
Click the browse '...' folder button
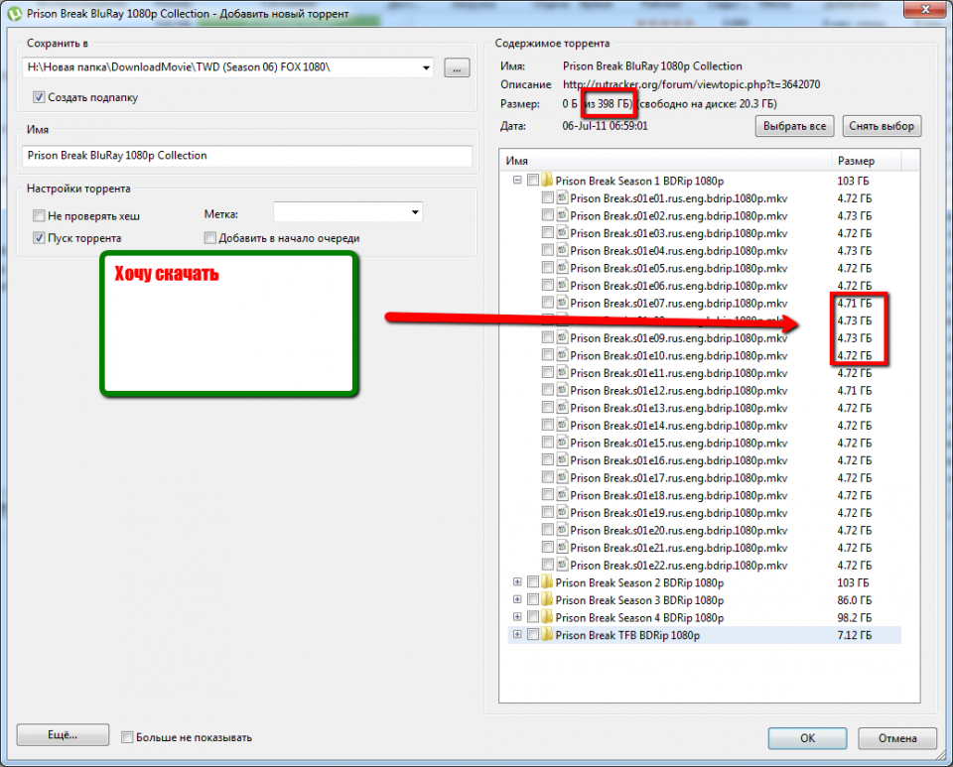point(456,67)
